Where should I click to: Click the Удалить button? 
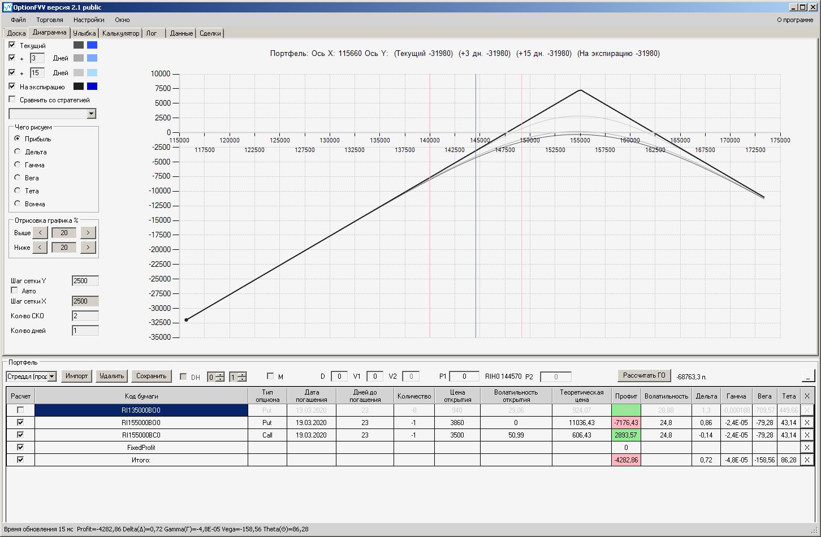pos(111,376)
